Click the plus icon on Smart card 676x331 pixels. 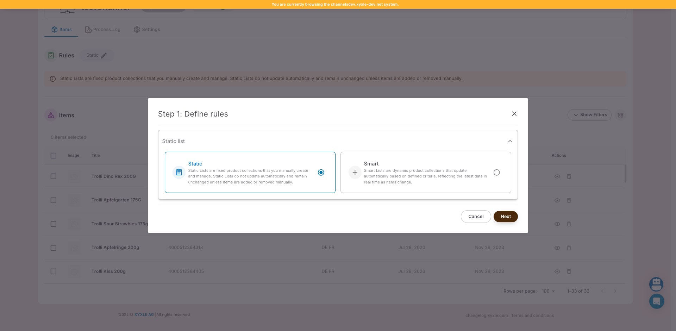click(x=355, y=173)
